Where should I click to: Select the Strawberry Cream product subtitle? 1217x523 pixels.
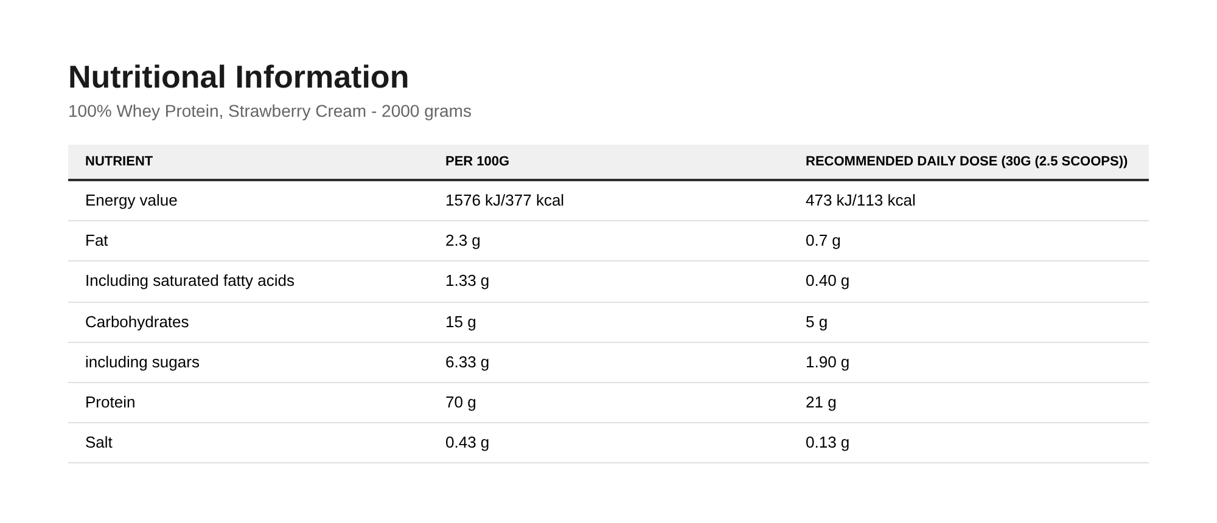[x=270, y=111]
